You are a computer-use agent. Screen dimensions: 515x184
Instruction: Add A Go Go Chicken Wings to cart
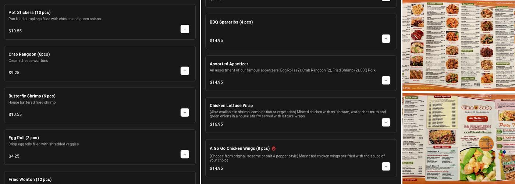click(386, 166)
